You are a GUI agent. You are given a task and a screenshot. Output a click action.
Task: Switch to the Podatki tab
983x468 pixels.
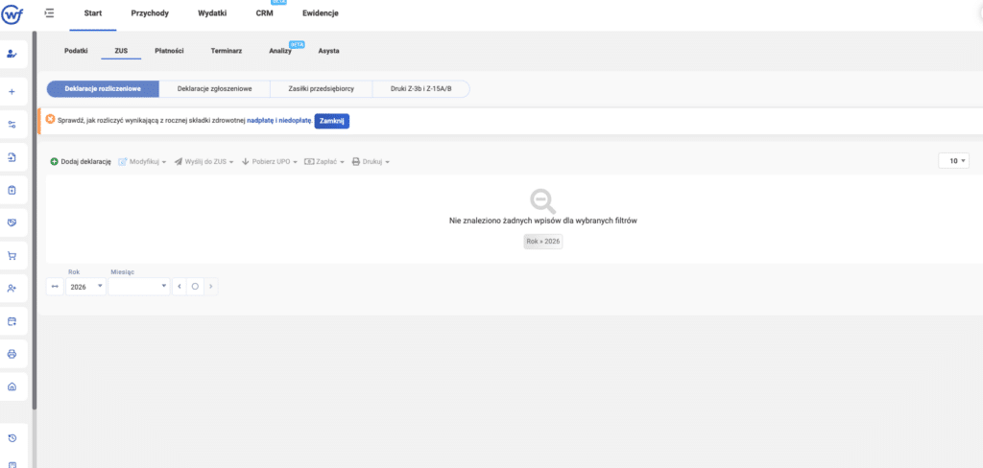tap(76, 51)
